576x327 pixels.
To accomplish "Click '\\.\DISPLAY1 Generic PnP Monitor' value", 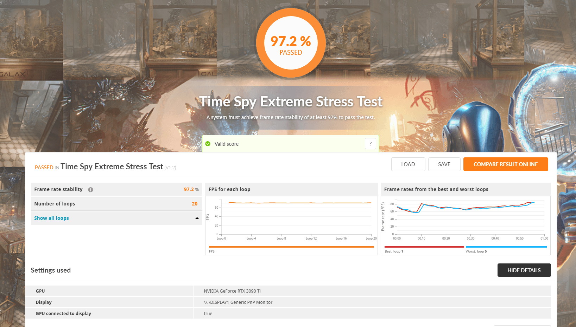I will [238, 302].
